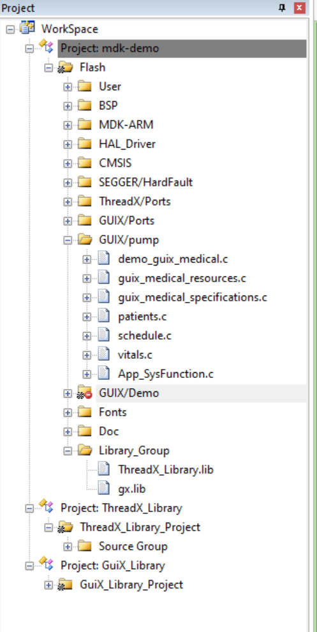This screenshot has height=632, width=317.
Task: Collapse the GUIX/pump group
Action: (x=68, y=240)
